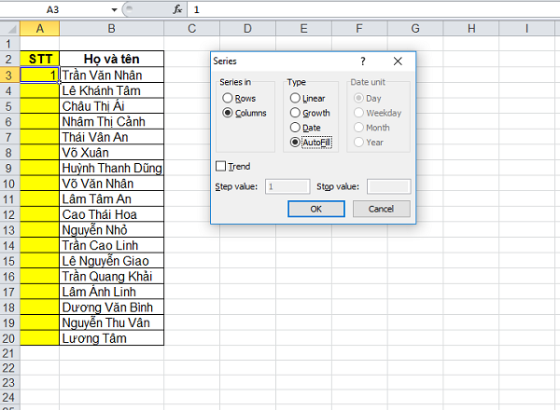Image resolution: width=560 pixels, height=410 pixels.
Task: Select the AutoFill type option
Action: 296,143
